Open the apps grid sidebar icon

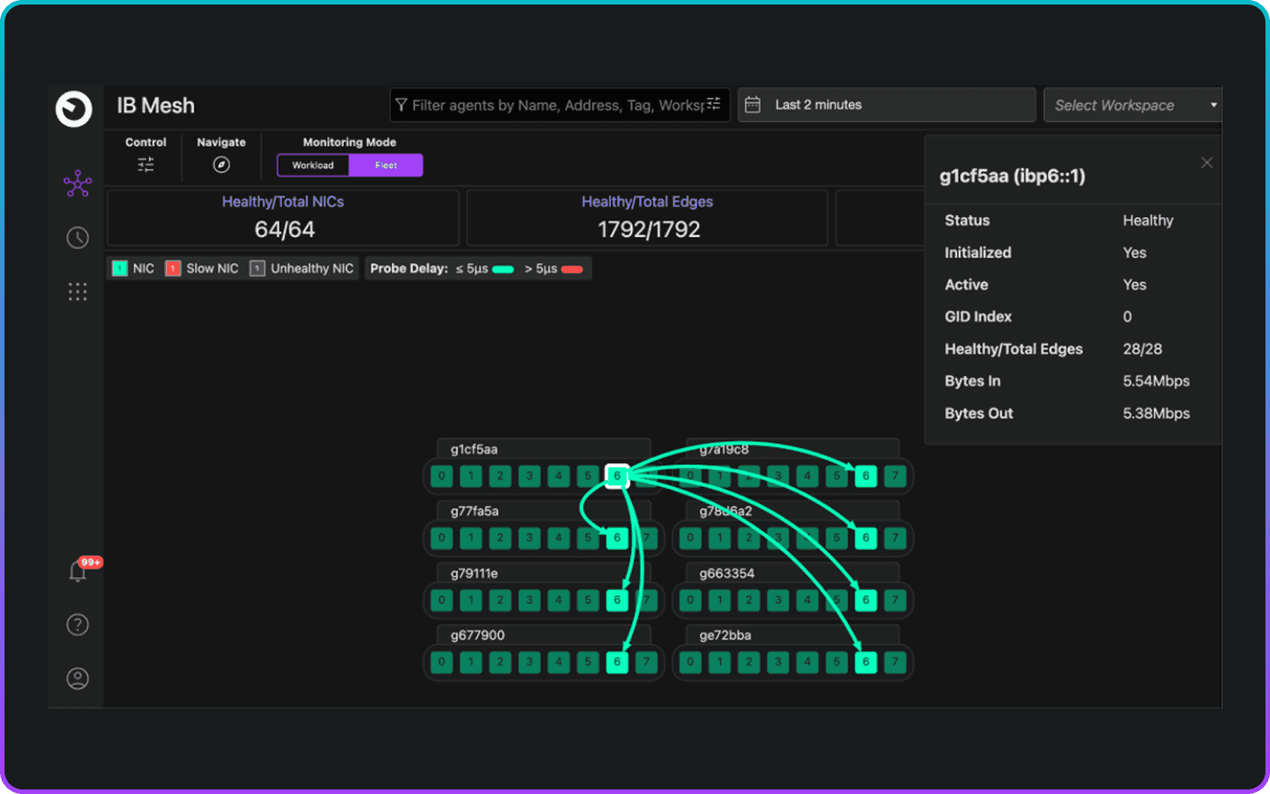click(x=77, y=292)
